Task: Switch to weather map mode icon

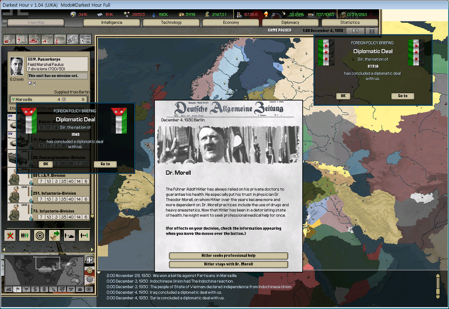Action: 26,289
